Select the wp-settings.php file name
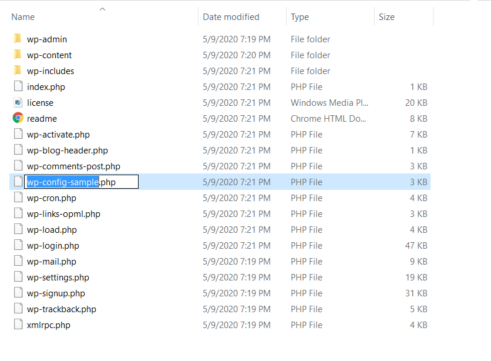491x361 pixels. point(58,278)
